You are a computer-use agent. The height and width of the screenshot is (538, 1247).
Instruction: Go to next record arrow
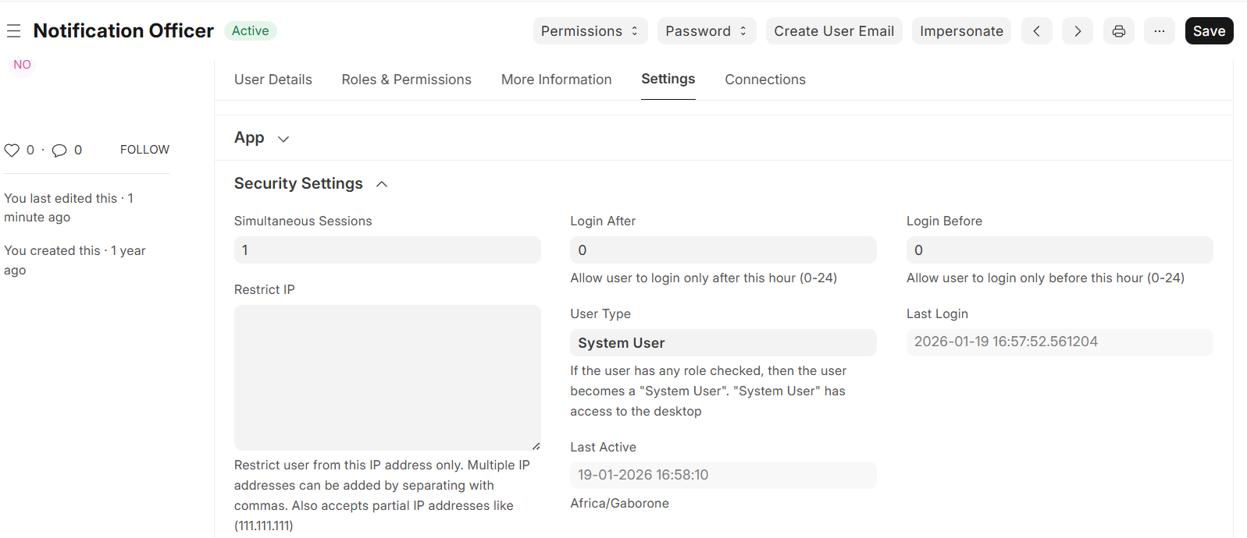coord(1077,31)
